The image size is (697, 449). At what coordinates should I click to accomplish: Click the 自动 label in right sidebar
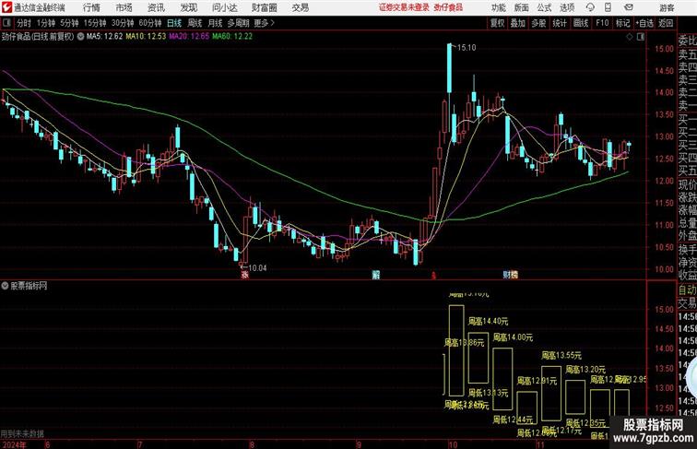click(x=687, y=290)
